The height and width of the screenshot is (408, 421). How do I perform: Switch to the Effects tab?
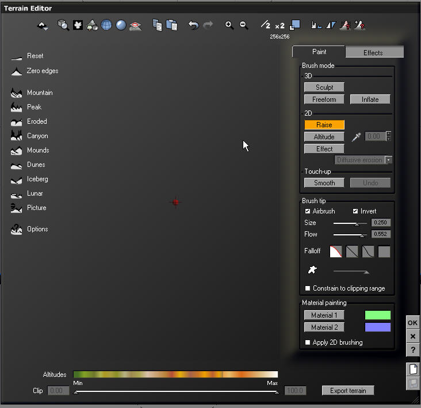[374, 52]
